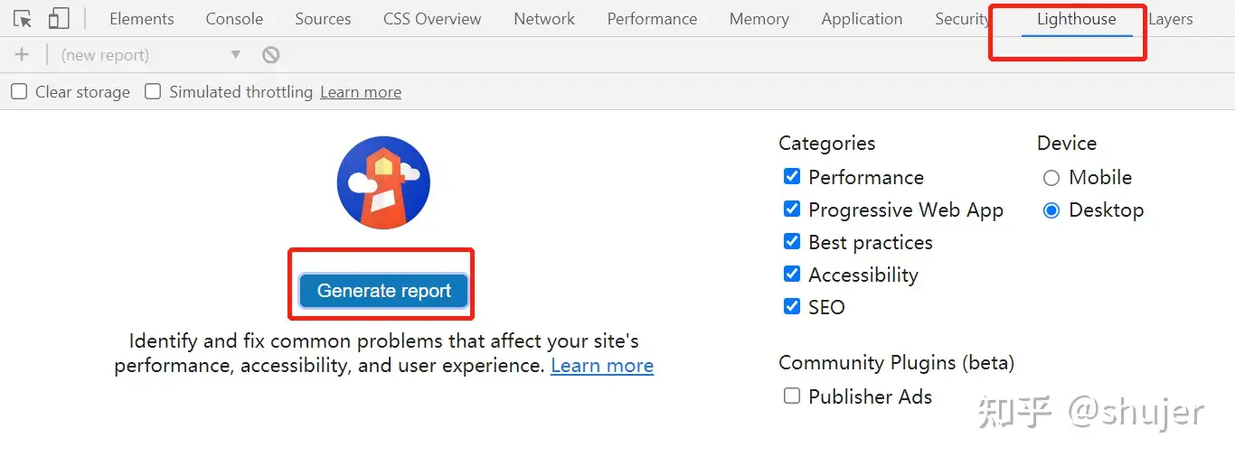Screen dimensions: 1235x466
Task: Select the Mobile device option
Action: pos(1051,178)
